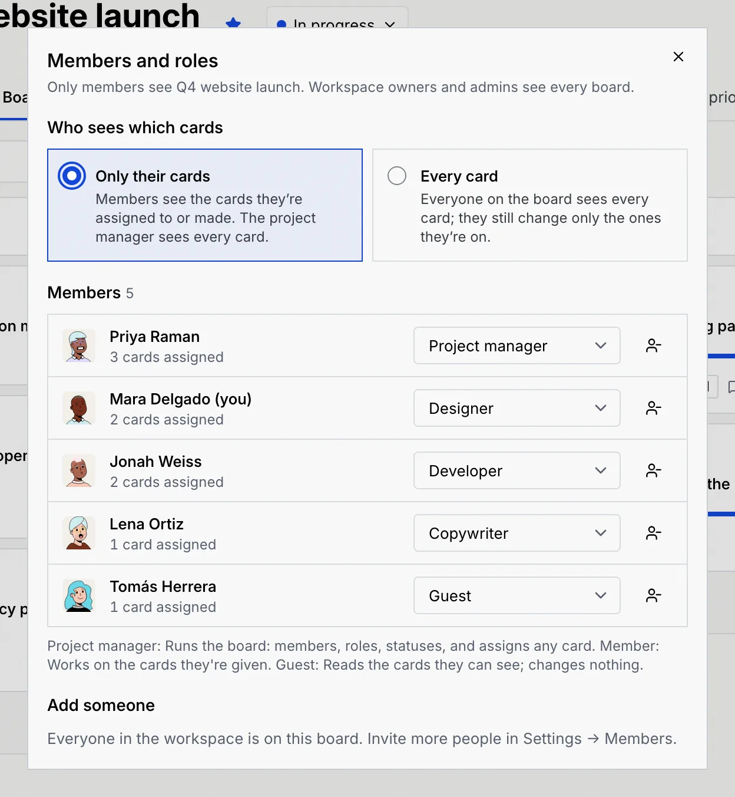The height and width of the screenshot is (797, 735).
Task: Open Priya Raman's role dropdown
Action: pyautogui.click(x=517, y=345)
